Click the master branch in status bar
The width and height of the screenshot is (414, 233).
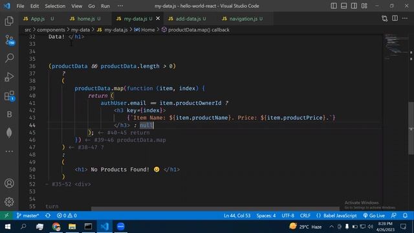pos(28,216)
